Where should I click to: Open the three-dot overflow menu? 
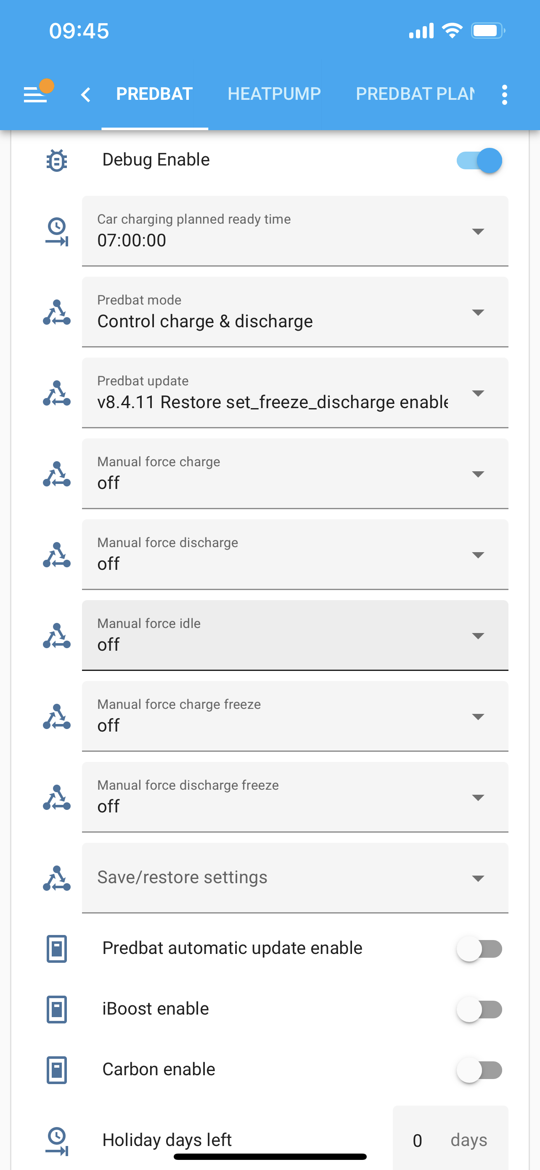[504, 94]
